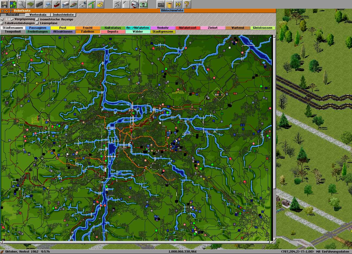Toggle Fabrikverbindungen checkbox

point(2,23)
